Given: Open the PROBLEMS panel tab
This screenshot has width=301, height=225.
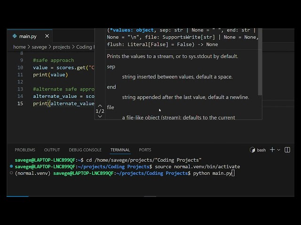Looking at the screenshot, I should pos(25,150).
